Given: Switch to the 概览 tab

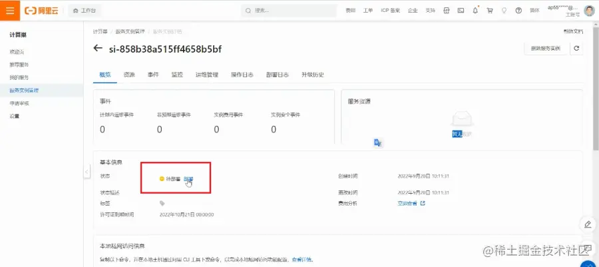Looking at the screenshot, I should point(105,75).
